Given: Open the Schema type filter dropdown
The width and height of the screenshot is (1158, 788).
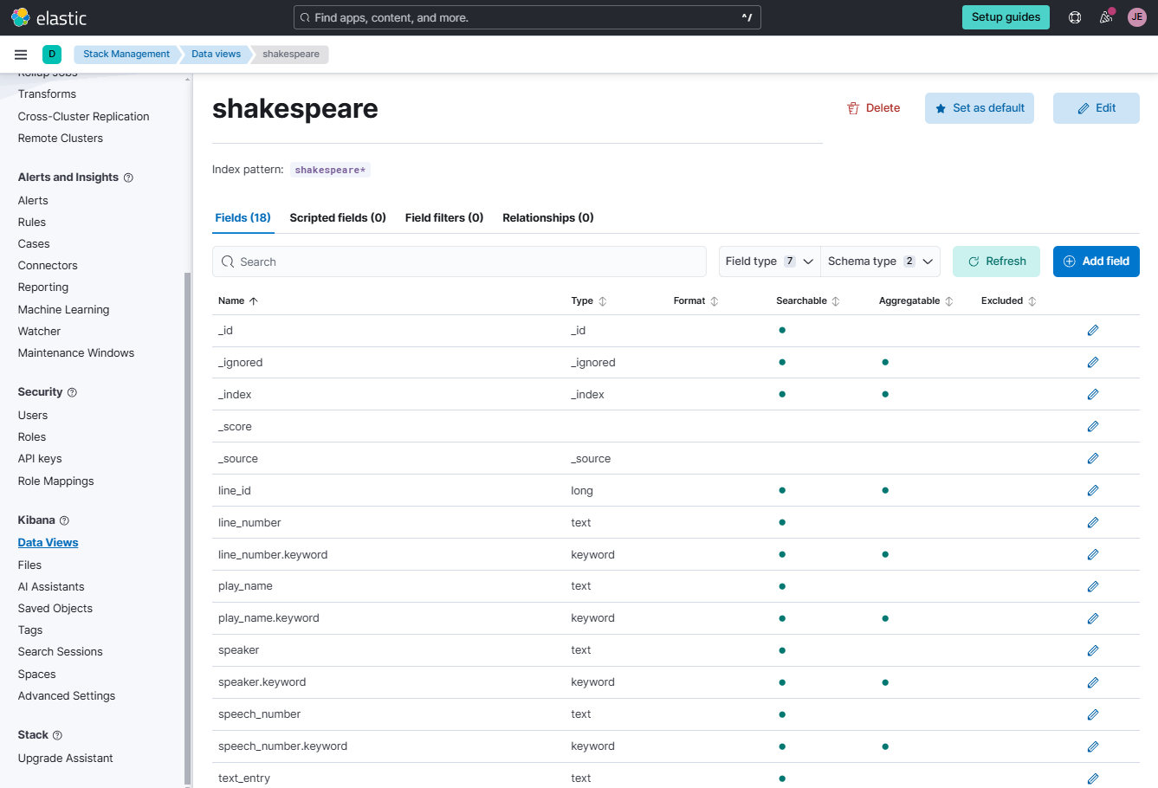Looking at the screenshot, I should click(880, 262).
